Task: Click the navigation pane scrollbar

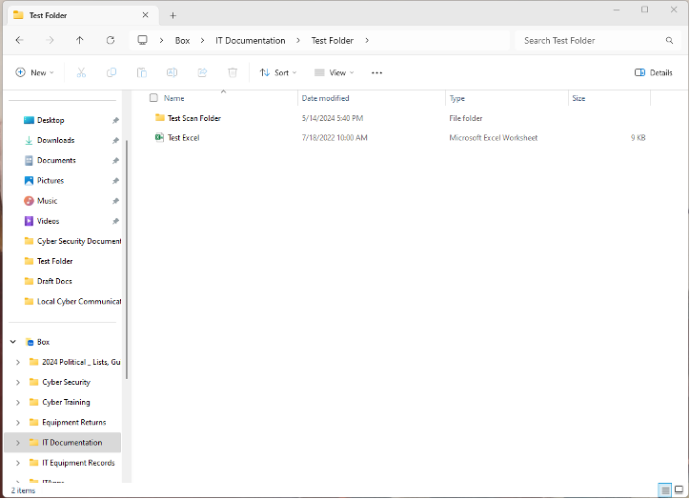Action: (127, 259)
